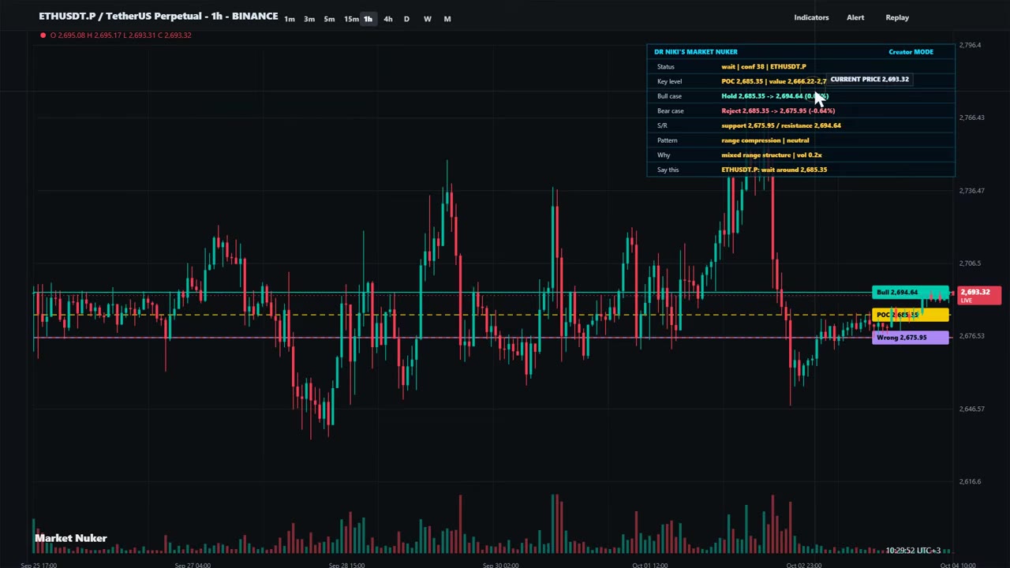Select the active 1h timeframe
This screenshot has height=568, width=1010.
point(368,19)
